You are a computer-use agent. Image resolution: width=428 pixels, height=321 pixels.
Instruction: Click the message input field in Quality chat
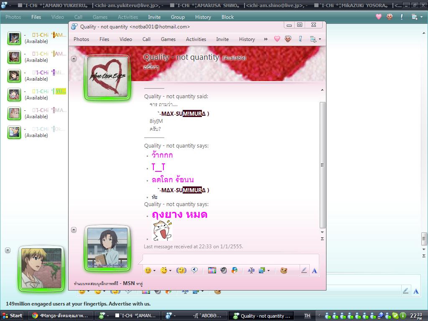coord(231,259)
